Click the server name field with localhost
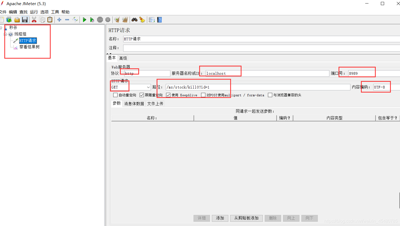The width and height of the screenshot is (400, 226). 267,73
